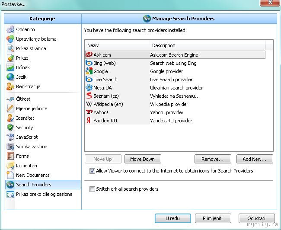Select the Jezik globe icon

10,77
